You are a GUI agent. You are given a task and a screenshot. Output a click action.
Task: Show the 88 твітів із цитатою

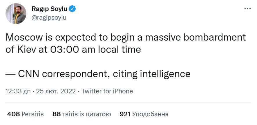[82, 114]
